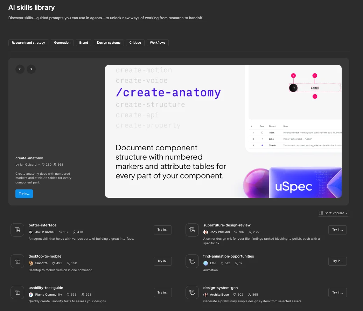Click the better-interface skill icon
363x311 pixels.
[x=18, y=230]
